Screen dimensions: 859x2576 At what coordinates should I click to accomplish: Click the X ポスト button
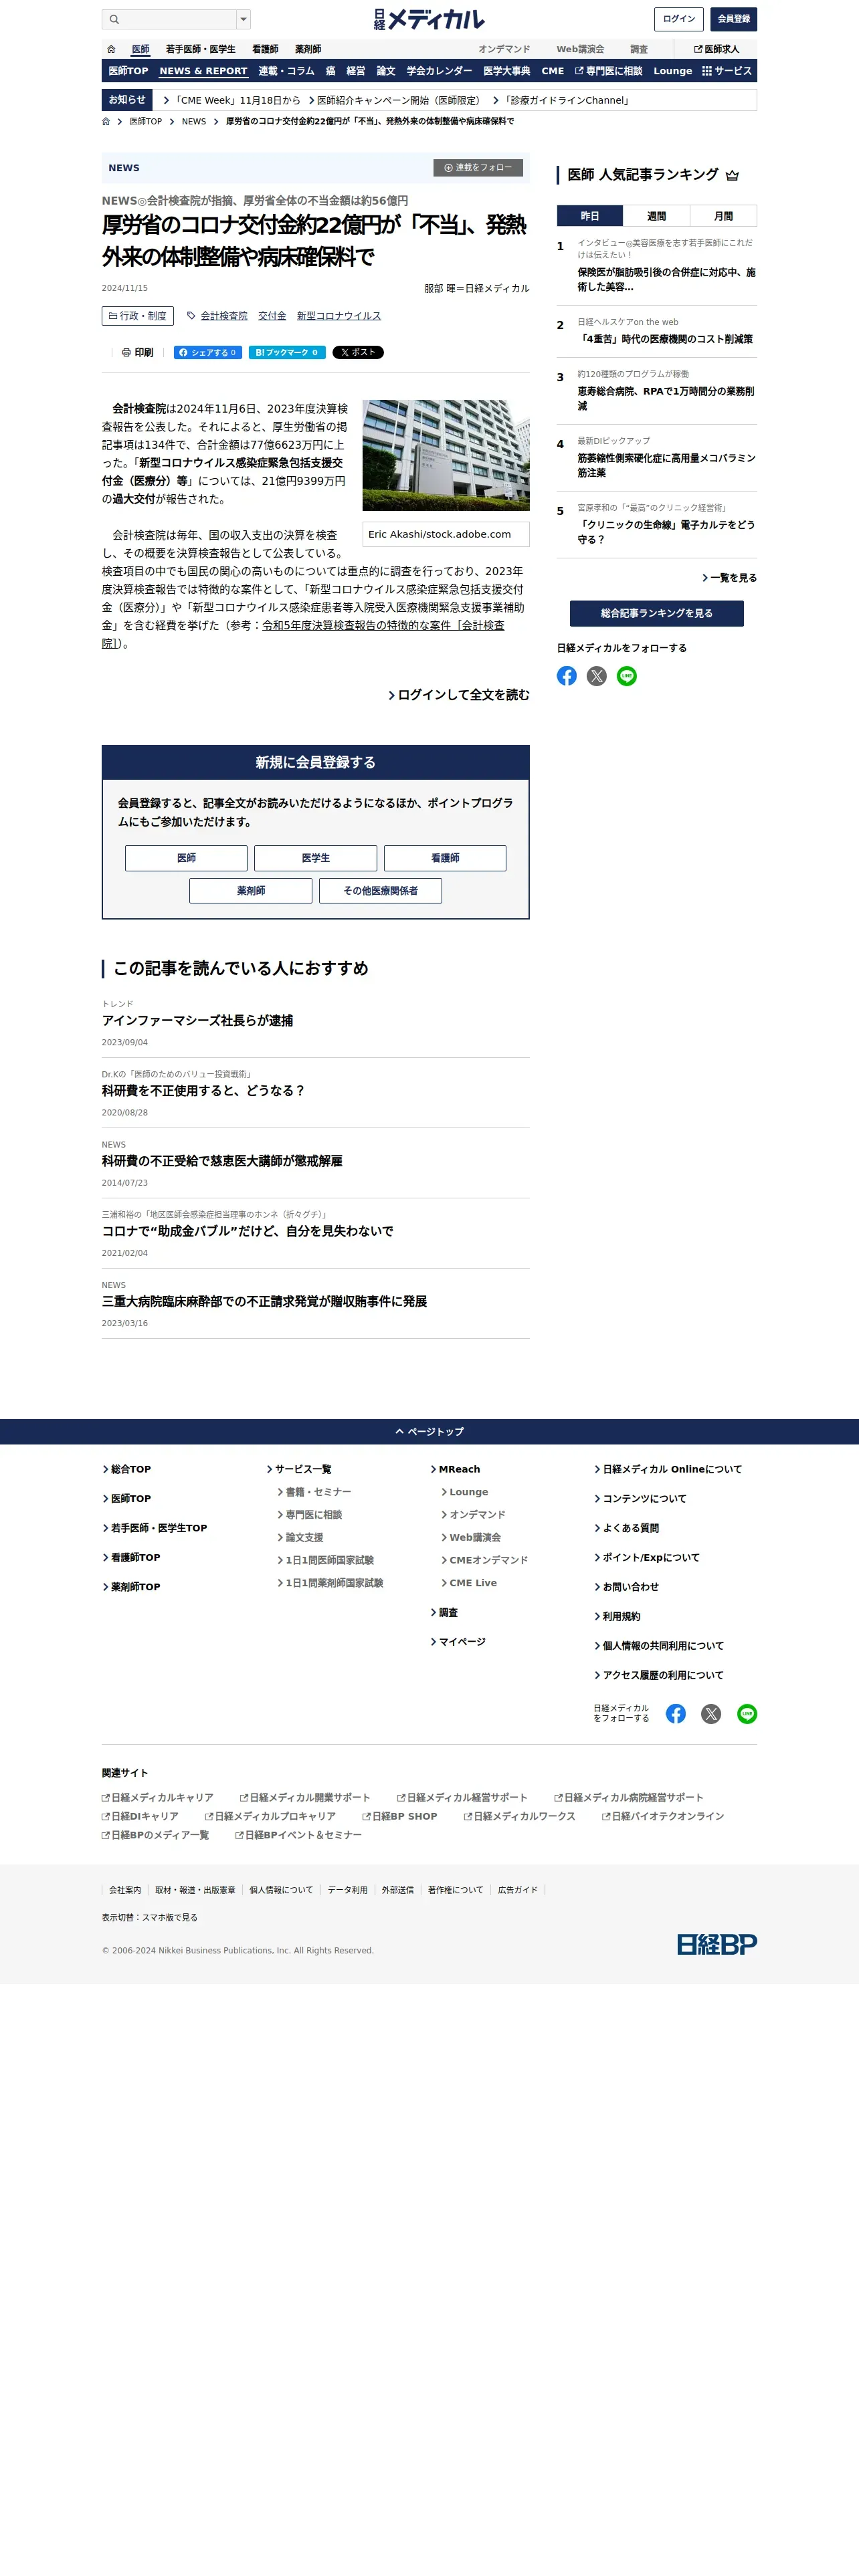pyautogui.click(x=358, y=352)
